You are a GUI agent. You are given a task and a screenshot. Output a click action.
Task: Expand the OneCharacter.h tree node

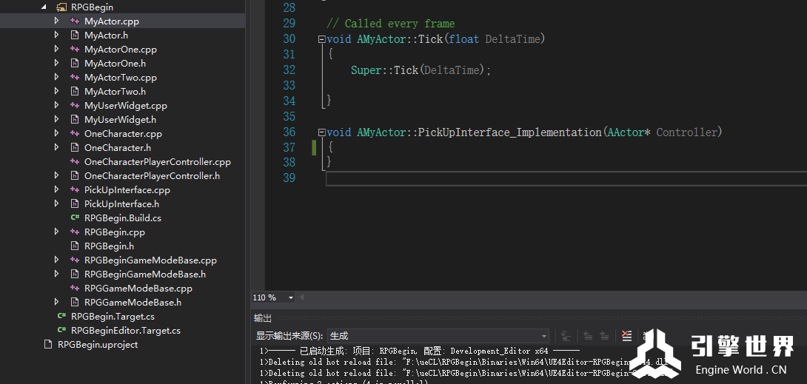(56, 147)
